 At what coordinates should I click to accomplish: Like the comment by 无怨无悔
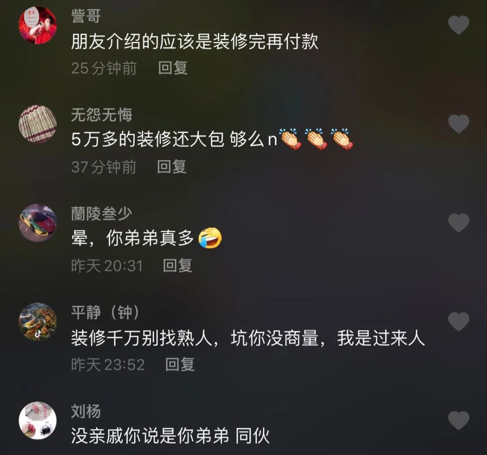(x=459, y=124)
